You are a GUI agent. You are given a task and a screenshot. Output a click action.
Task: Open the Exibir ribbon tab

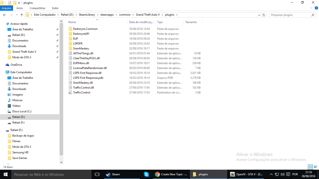coord(55,8)
